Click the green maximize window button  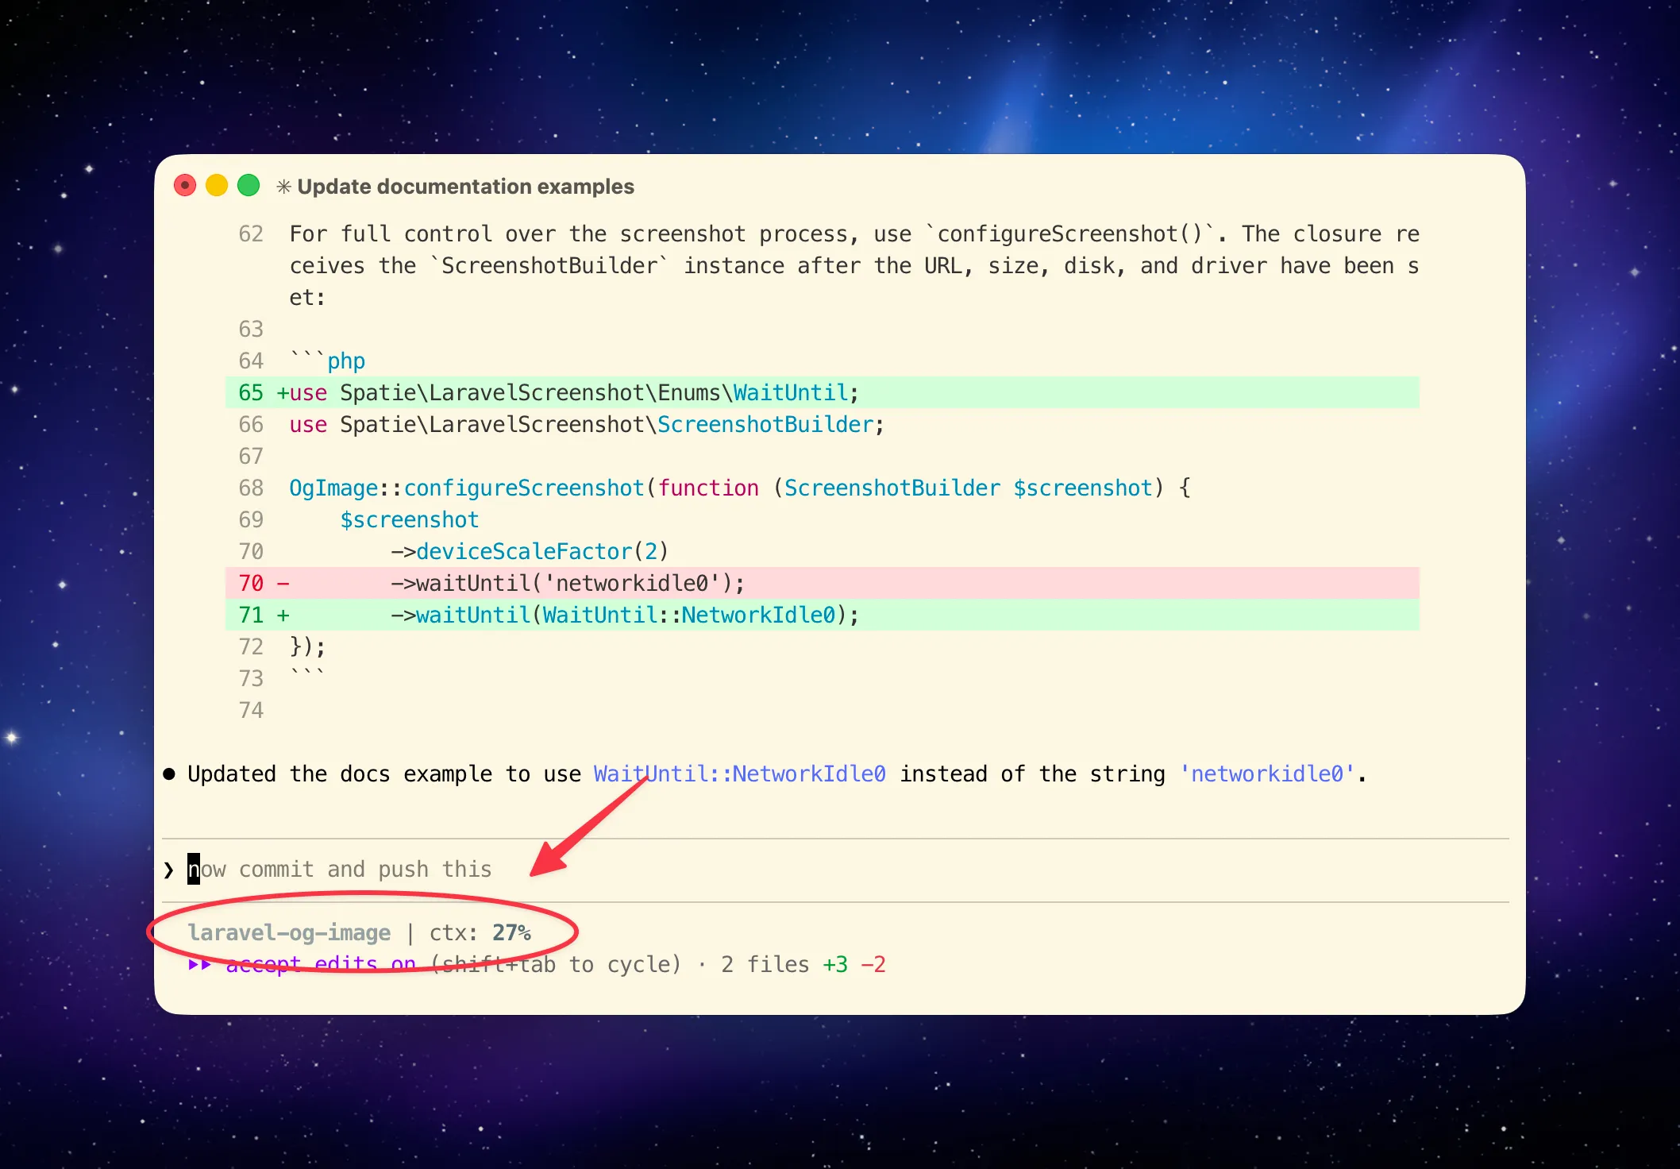tap(249, 186)
